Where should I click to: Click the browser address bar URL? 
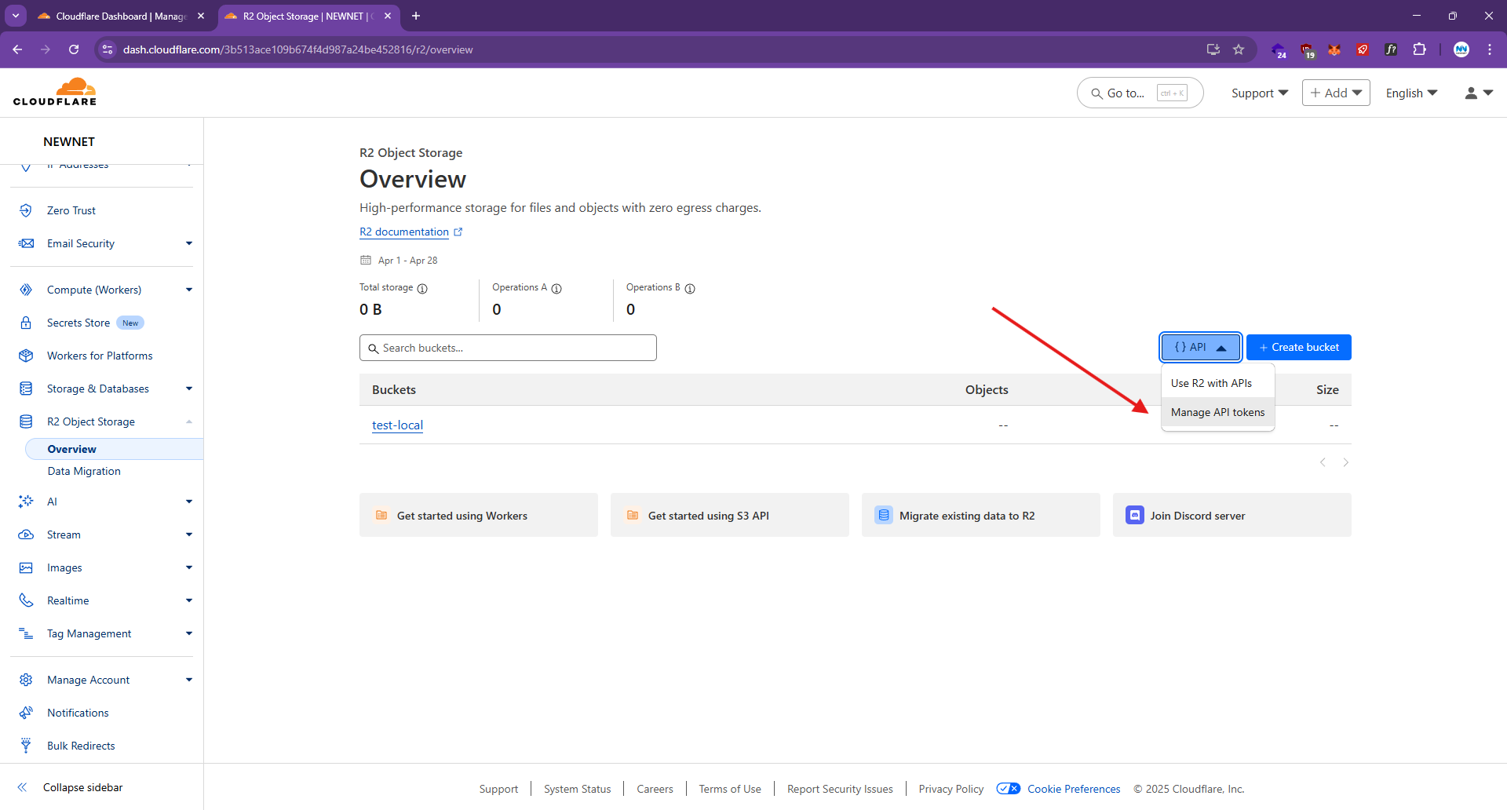click(x=298, y=49)
